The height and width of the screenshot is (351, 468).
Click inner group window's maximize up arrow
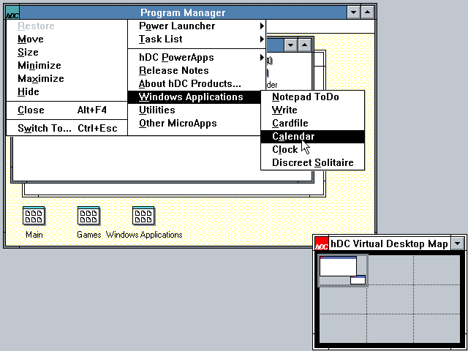[x=304, y=45]
